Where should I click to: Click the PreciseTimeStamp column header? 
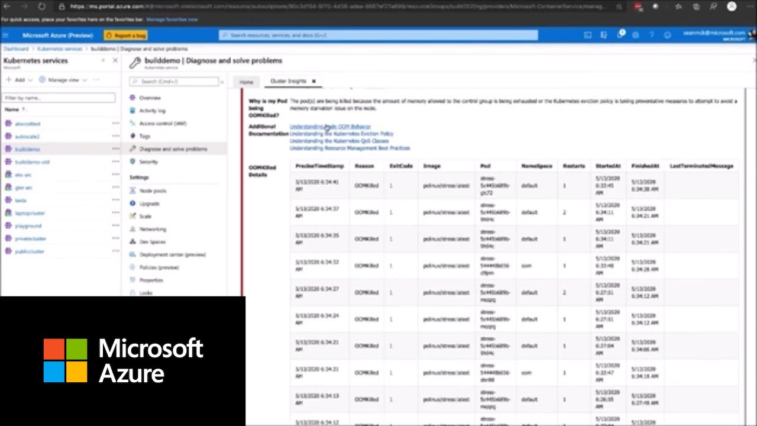318,166
